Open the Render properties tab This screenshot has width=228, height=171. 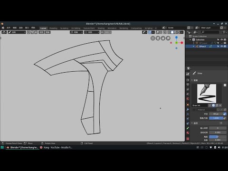point(188,80)
